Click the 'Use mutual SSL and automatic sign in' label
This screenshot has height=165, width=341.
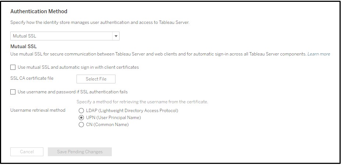coord(78,67)
